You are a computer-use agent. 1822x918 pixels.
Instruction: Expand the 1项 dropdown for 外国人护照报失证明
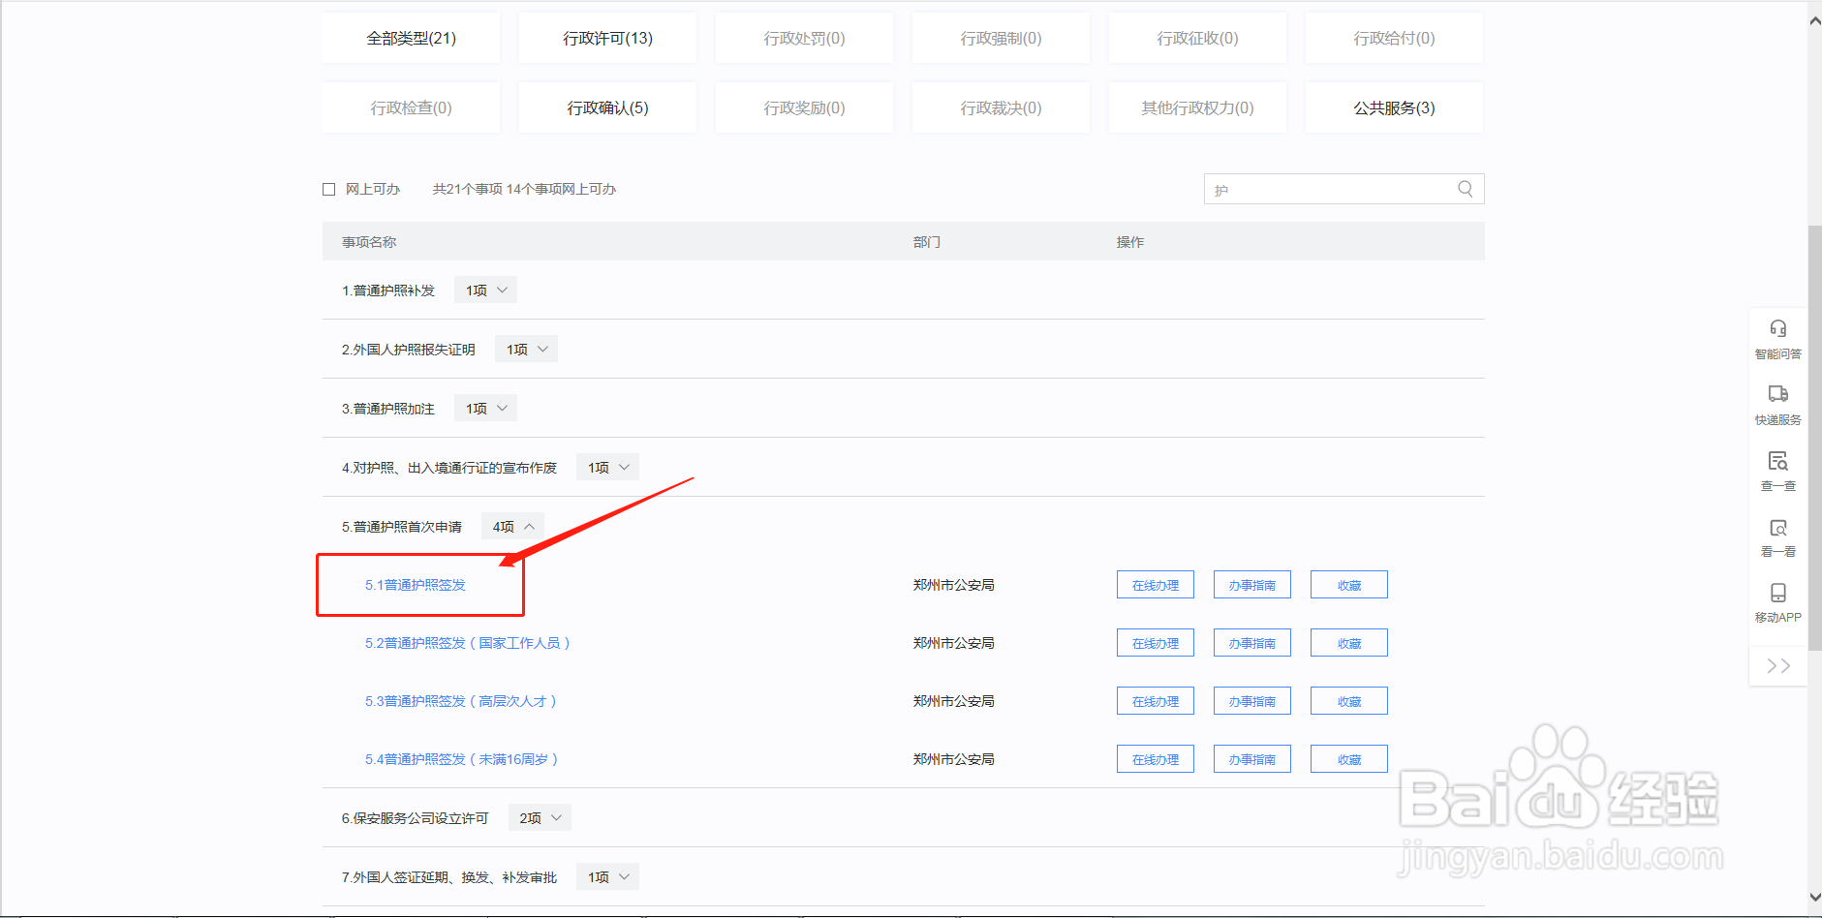tap(526, 348)
